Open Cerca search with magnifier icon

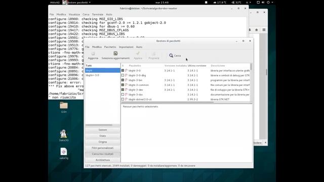coord(175,56)
